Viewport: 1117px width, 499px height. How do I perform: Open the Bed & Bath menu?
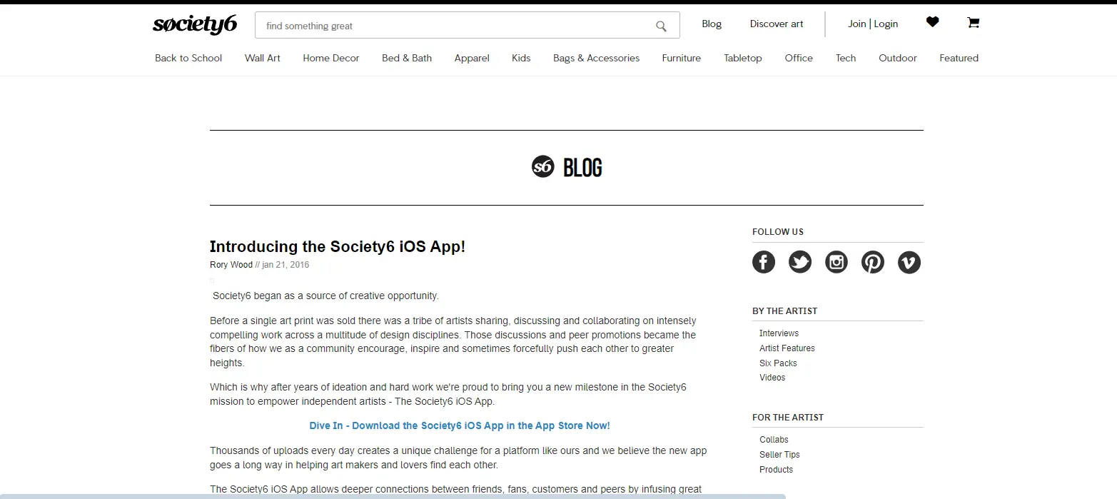[407, 58]
